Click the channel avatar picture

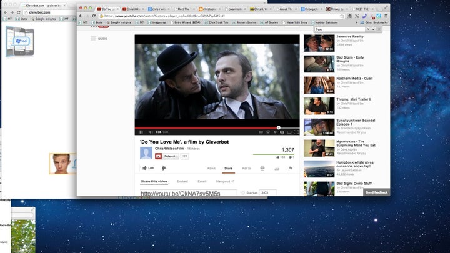tap(146, 153)
